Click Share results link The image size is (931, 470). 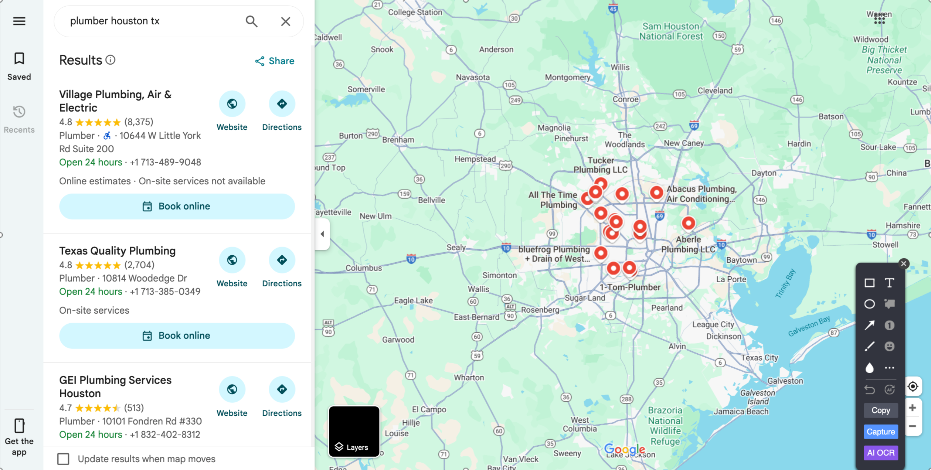pos(275,61)
